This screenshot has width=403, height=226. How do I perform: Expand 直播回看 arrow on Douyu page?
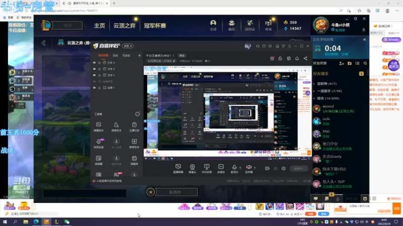coord(392,26)
